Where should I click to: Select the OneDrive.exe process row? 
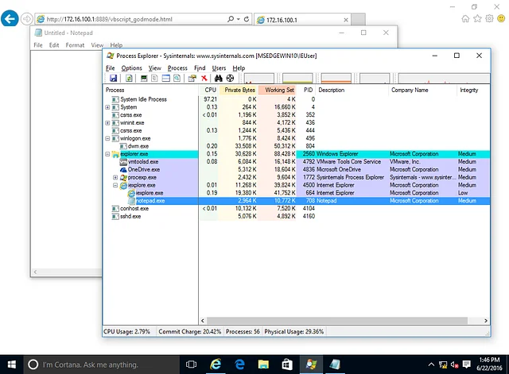point(143,169)
